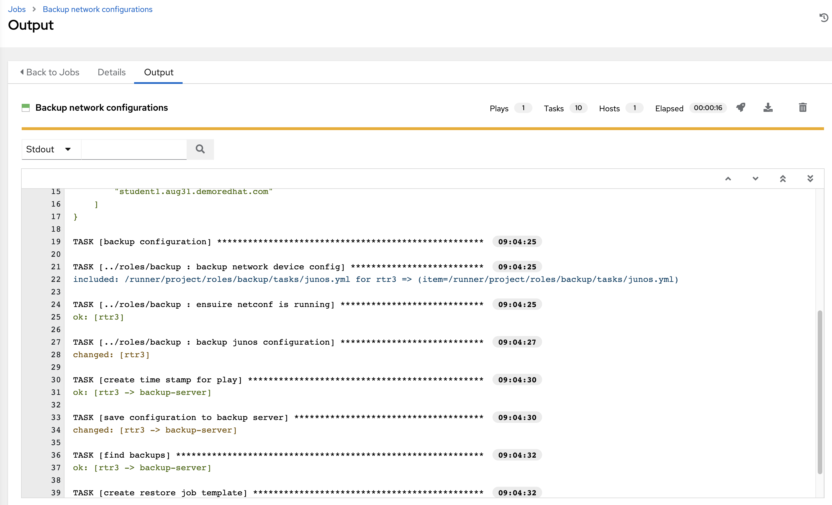Open the Stdout dropdown filter

click(48, 149)
